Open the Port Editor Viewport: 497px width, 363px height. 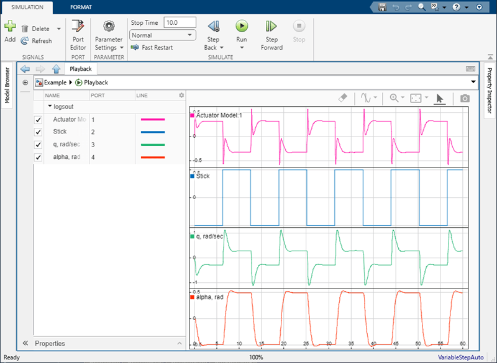pos(78,35)
